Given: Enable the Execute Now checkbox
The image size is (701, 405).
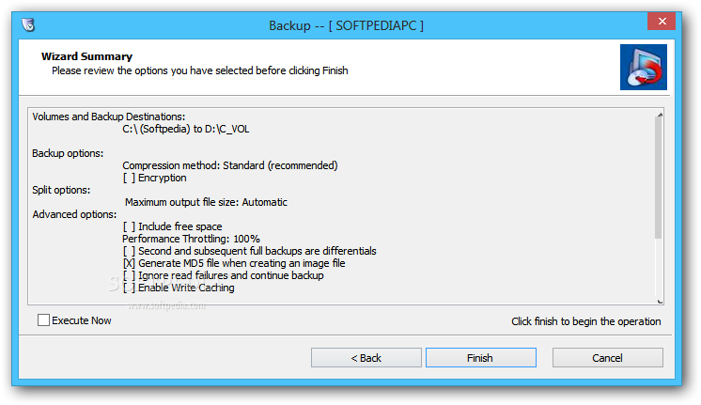Looking at the screenshot, I should (x=43, y=320).
